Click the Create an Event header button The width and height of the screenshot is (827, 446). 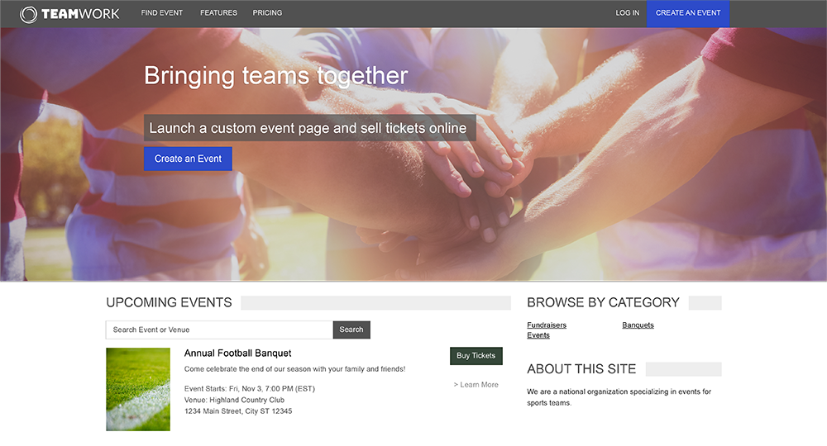[688, 13]
